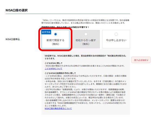
Task: Select the 新規で開設する radio button
Action: (55, 34)
